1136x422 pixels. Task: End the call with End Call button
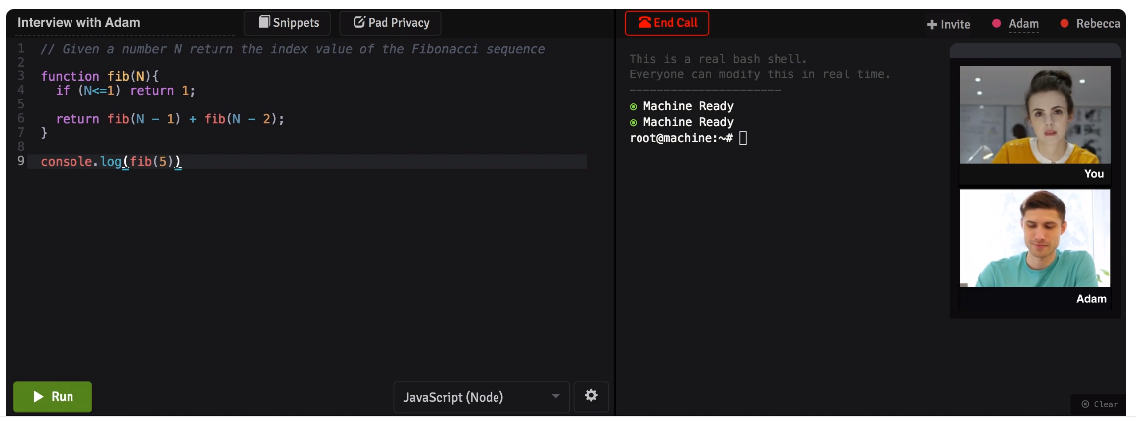(x=666, y=23)
